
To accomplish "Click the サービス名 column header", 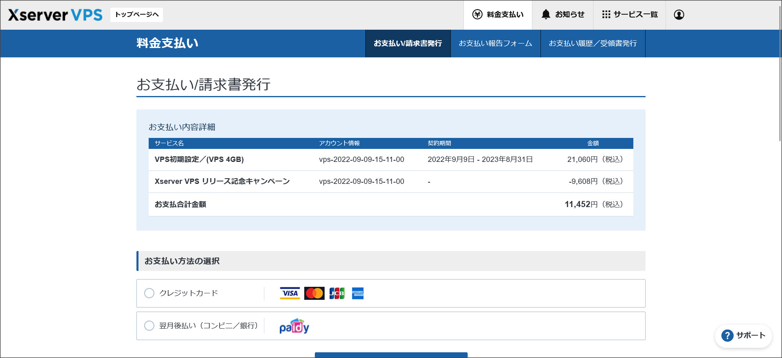I will (x=169, y=143).
